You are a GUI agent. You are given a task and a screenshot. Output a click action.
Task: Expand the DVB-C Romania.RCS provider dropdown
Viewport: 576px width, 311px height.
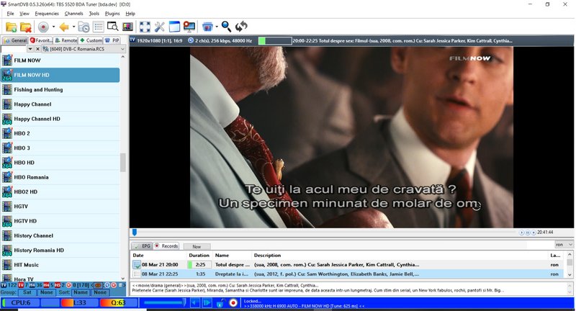(122, 49)
